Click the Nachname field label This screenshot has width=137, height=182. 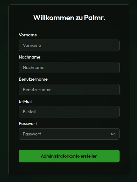click(x=29, y=57)
